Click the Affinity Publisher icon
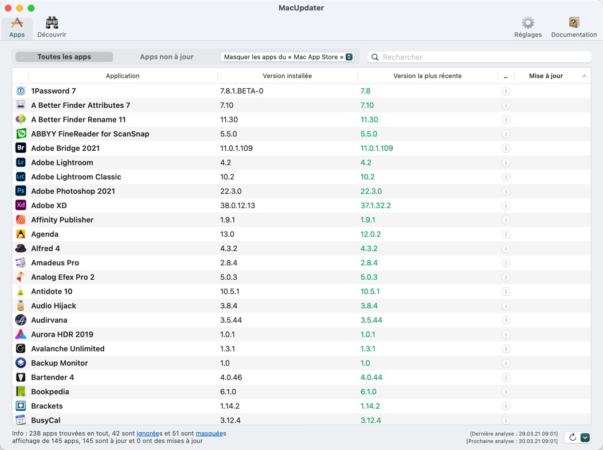 (x=21, y=220)
